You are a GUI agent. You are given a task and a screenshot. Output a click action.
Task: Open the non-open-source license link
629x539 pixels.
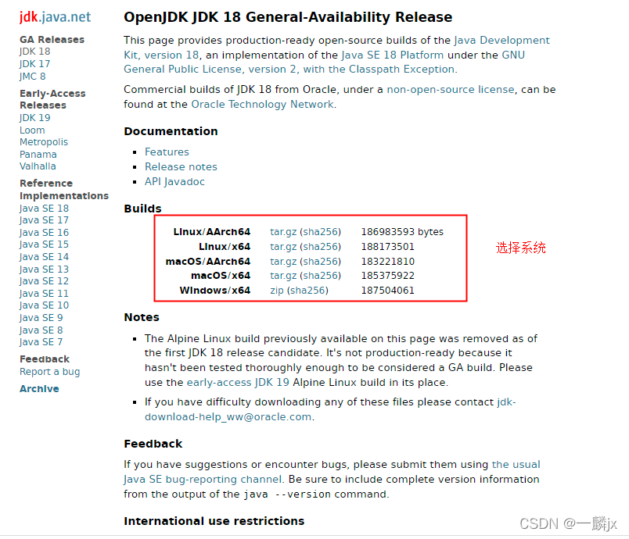click(451, 89)
